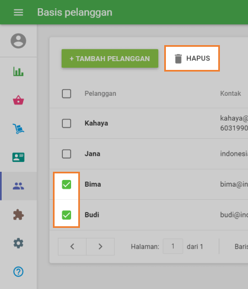Open the puzzle piece integrations section
Image resolution: width=248 pixels, height=289 pixels.
pyautogui.click(x=18, y=215)
